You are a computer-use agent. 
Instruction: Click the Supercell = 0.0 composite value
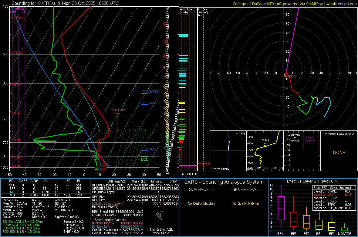(73, 222)
